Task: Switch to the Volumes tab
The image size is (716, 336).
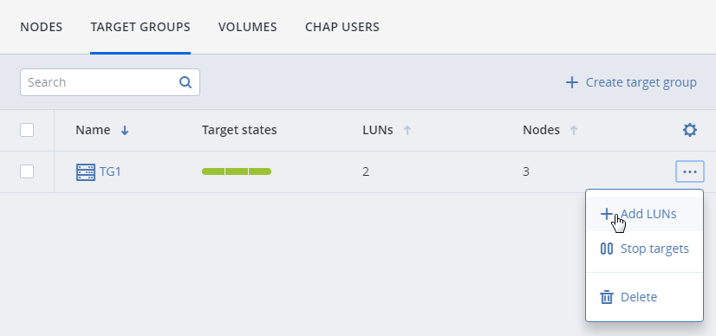Action: coord(248,27)
